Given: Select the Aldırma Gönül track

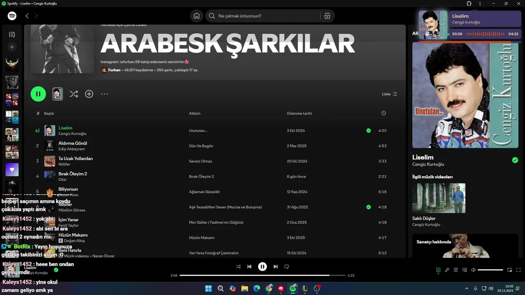Looking at the screenshot, I should click(73, 143).
